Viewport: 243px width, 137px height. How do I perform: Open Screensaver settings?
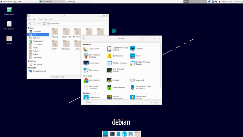pos(91,63)
